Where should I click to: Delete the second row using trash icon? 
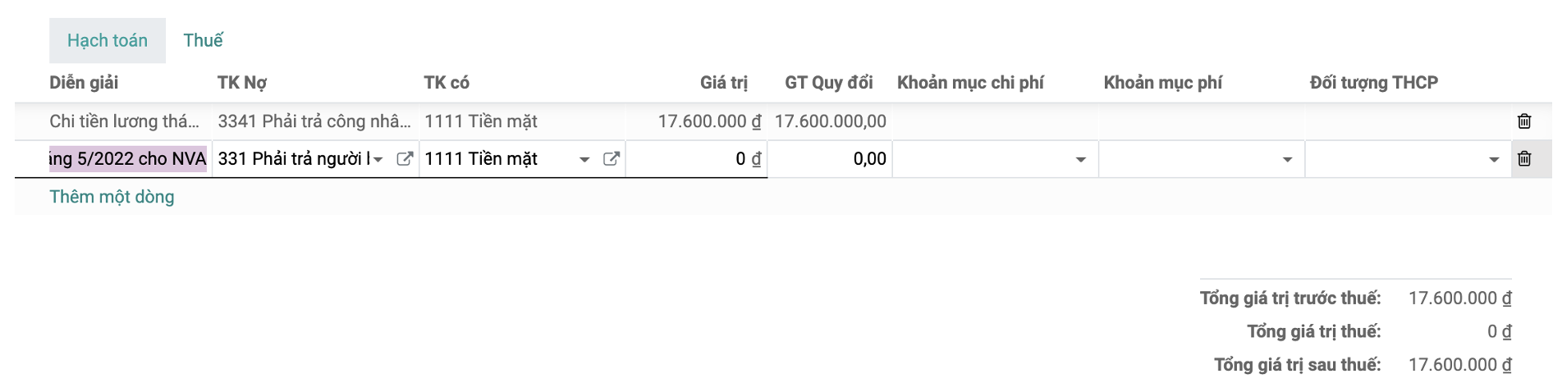(x=1524, y=159)
